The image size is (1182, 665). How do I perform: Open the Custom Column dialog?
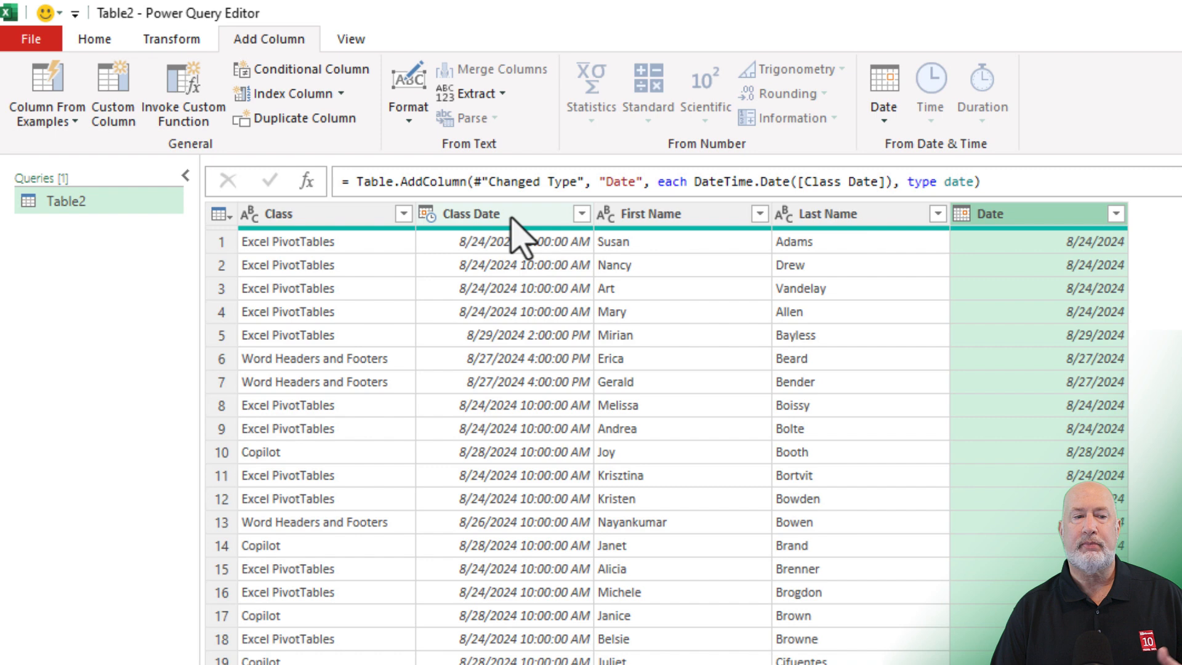click(113, 94)
